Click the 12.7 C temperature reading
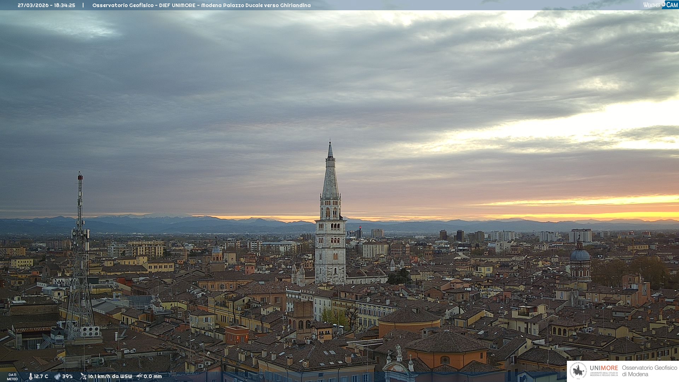 41,377
